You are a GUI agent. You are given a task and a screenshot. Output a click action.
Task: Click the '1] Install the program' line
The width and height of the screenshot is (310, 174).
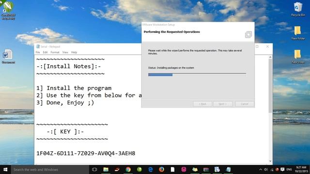tap(74, 88)
